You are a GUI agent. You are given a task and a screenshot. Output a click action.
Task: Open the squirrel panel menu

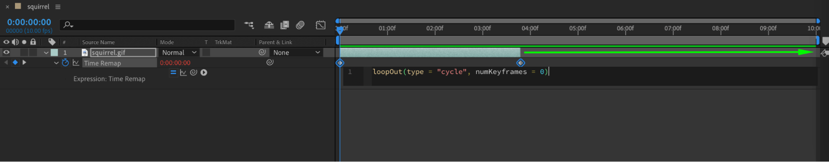(x=58, y=7)
